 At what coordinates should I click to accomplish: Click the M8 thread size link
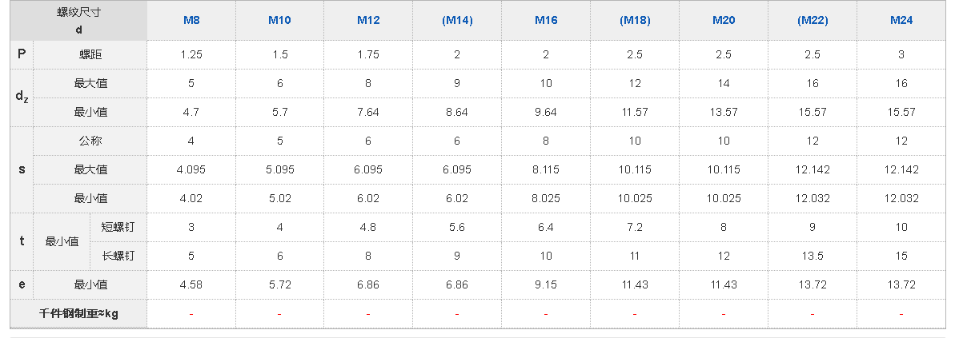pos(191,20)
